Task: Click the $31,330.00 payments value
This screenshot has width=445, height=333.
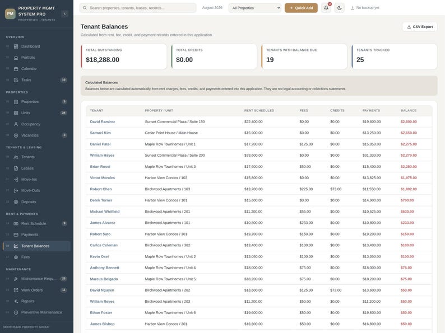Action: pyautogui.click(x=372, y=155)
